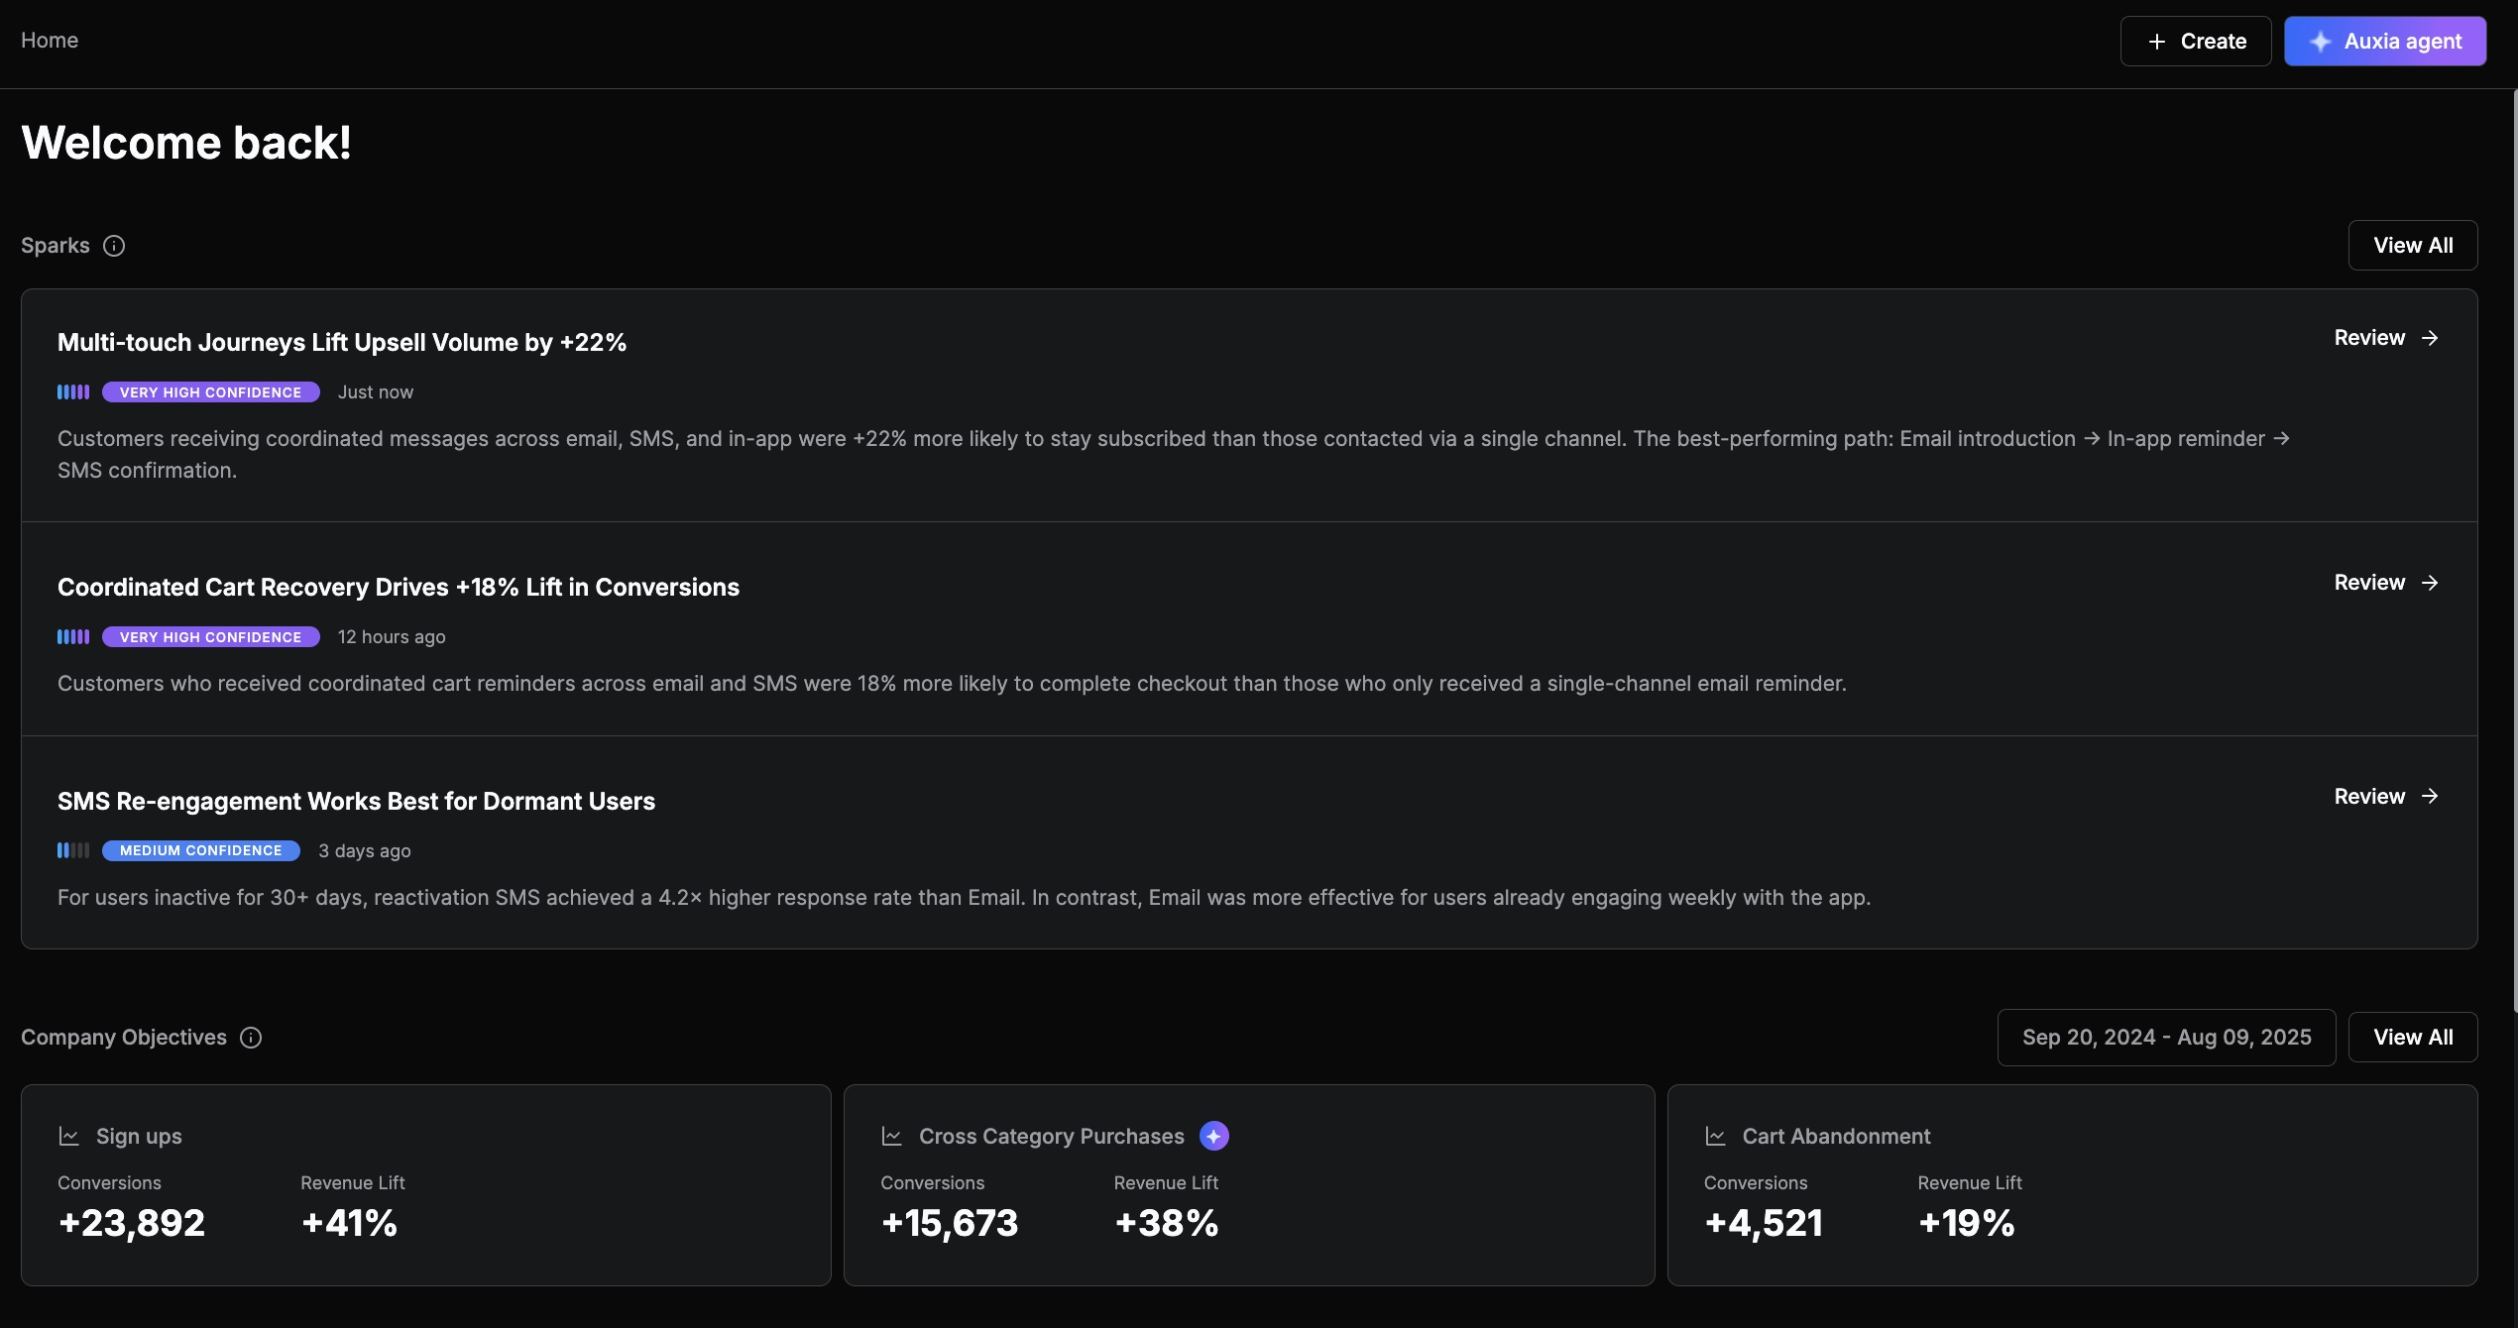2518x1328 pixels.
Task: Review the Multi-touch Journeys spark
Action: coord(2385,338)
